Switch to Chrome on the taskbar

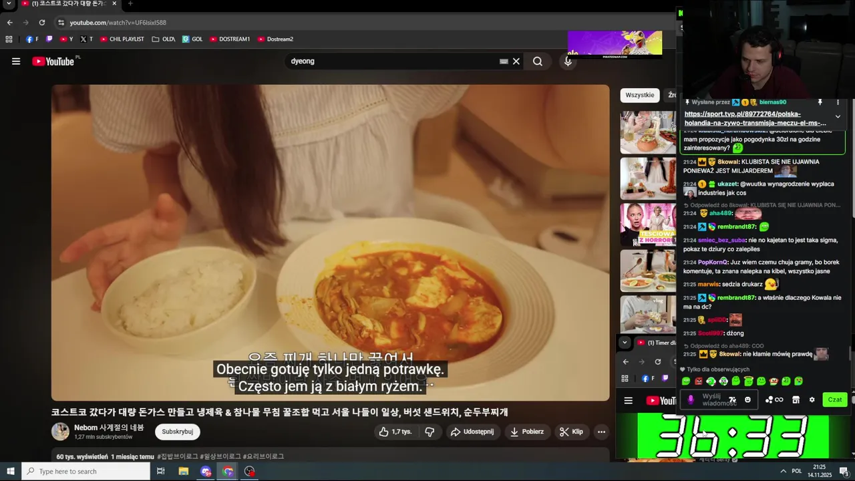pyautogui.click(x=228, y=471)
